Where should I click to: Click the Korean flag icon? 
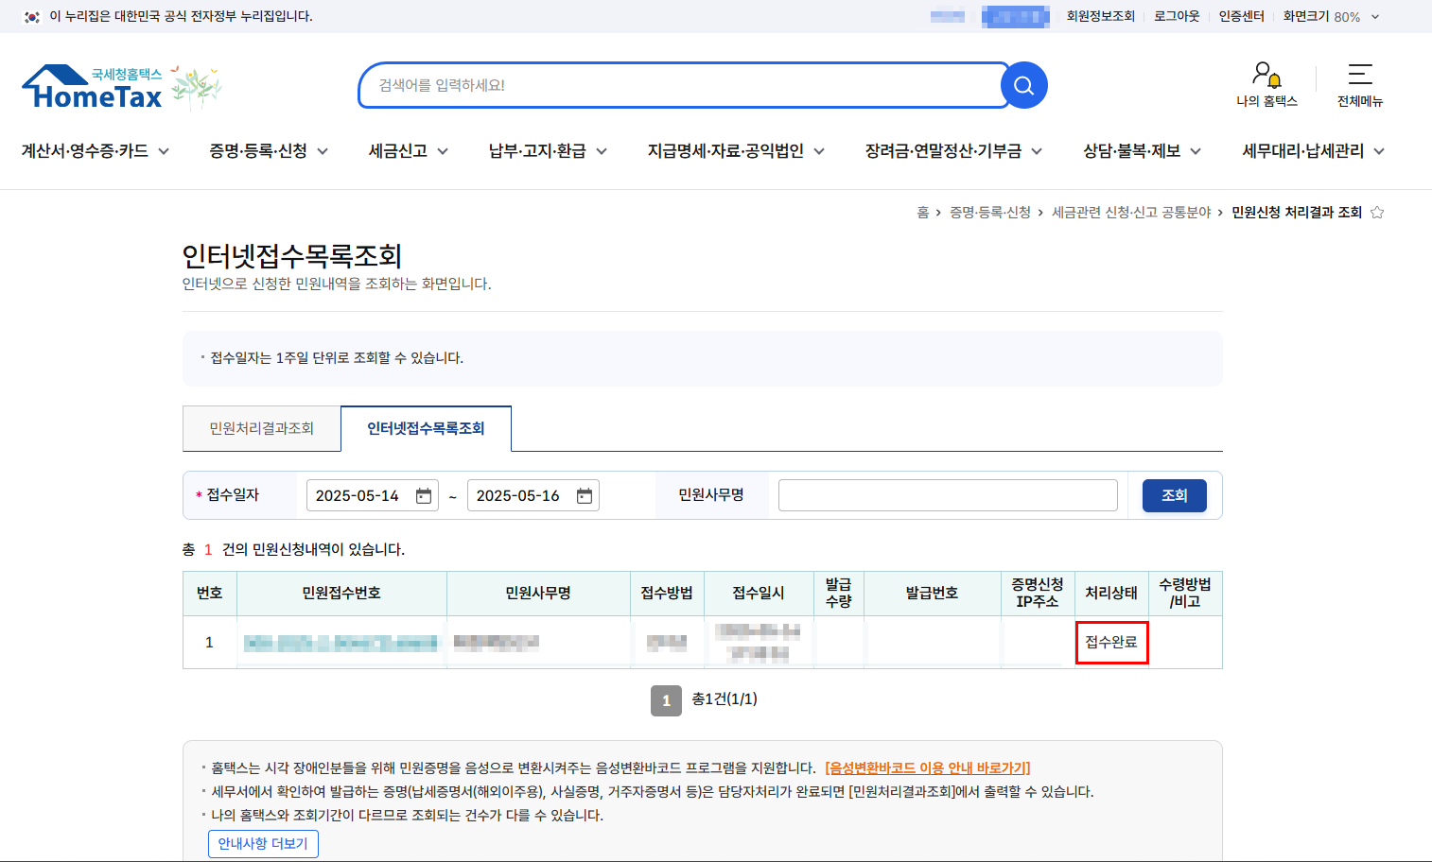[x=32, y=16]
